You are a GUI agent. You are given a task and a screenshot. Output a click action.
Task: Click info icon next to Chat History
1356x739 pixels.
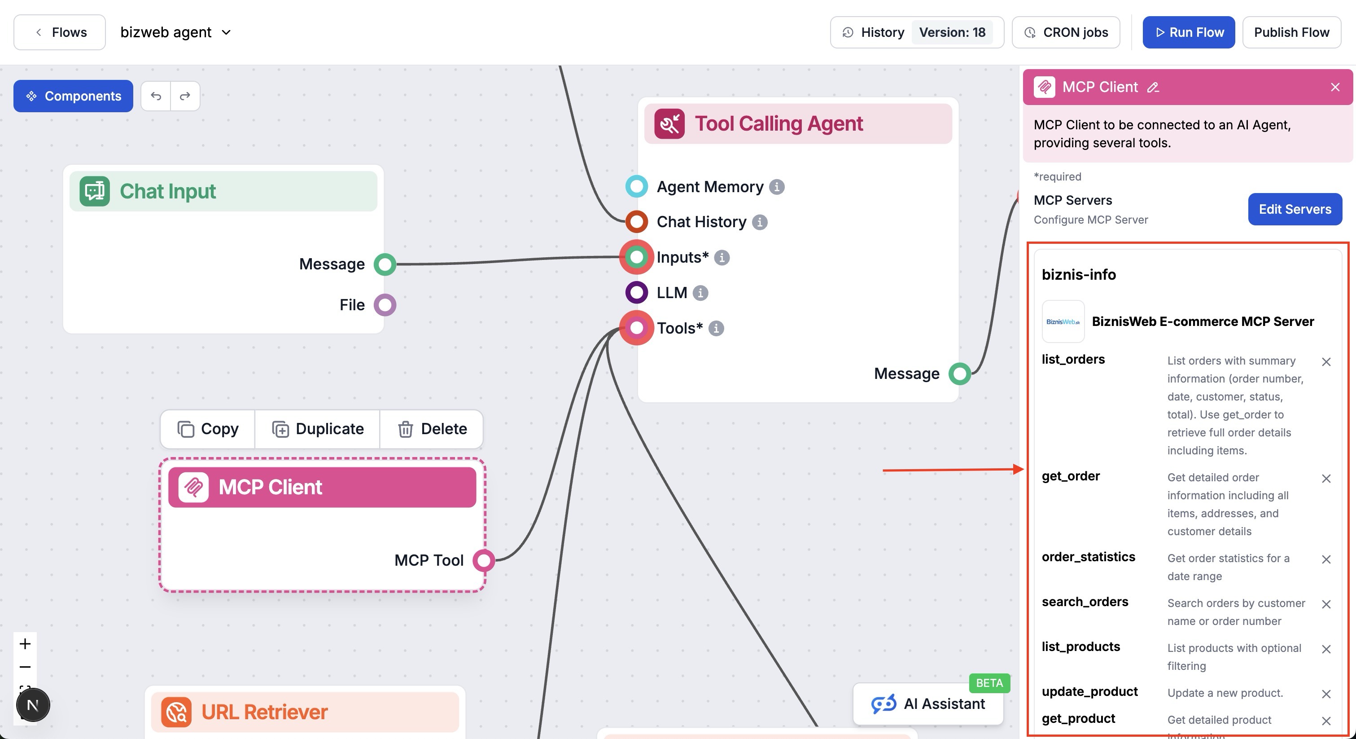click(759, 222)
